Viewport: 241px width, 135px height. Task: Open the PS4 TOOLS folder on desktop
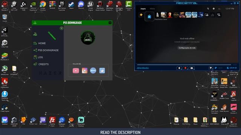[186, 121]
